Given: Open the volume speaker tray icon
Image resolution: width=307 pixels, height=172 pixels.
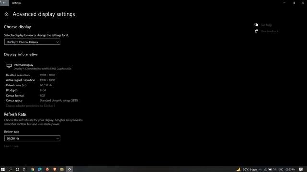Looking at the screenshot, I should pyautogui.click(x=274, y=169).
